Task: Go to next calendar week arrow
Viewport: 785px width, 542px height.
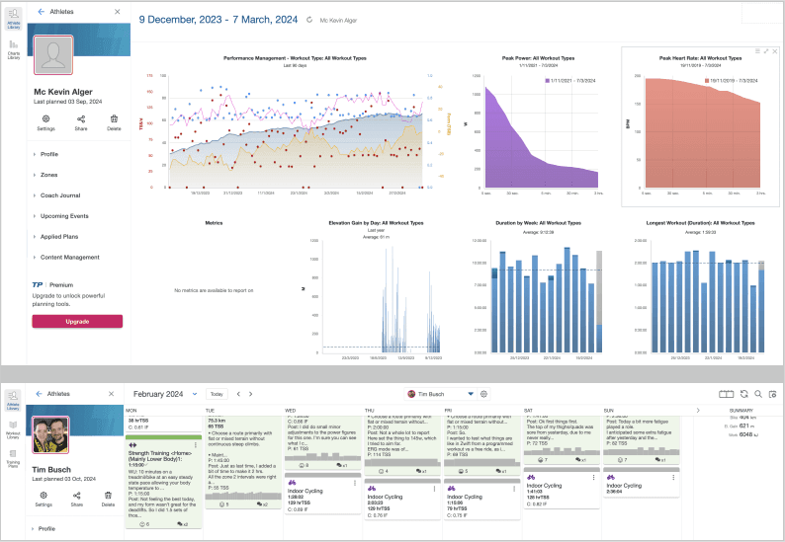Action: (x=251, y=394)
